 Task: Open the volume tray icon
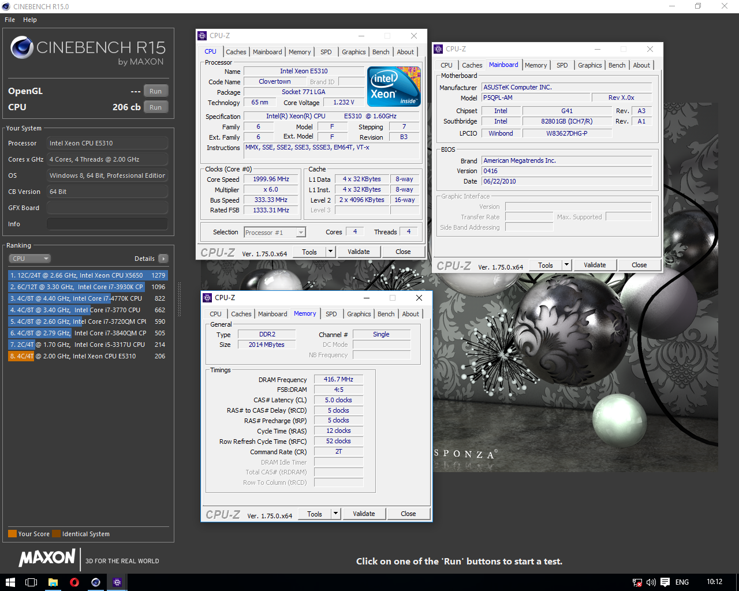651,582
